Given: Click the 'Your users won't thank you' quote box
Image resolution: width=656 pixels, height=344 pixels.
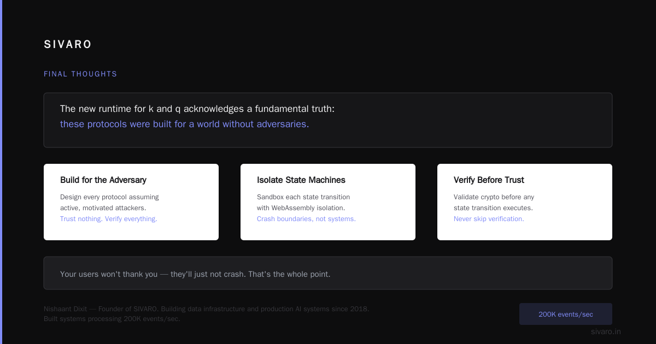Looking at the screenshot, I should [x=328, y=273].
